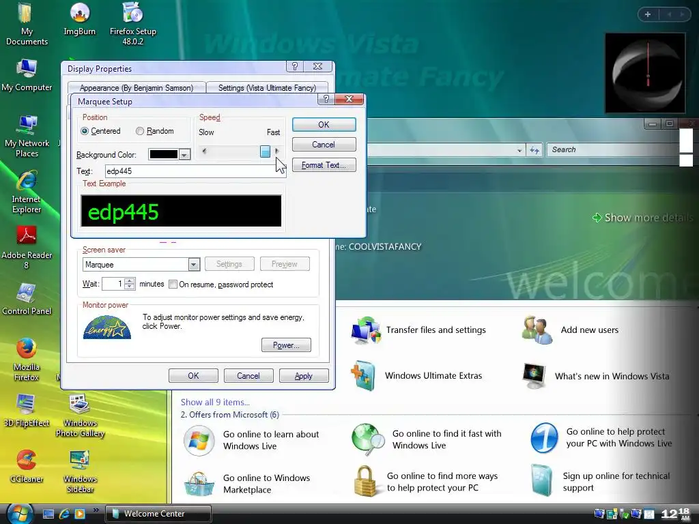
Task: Click refresh arrows icon beside address bar
Action: [x=534, y=150]
